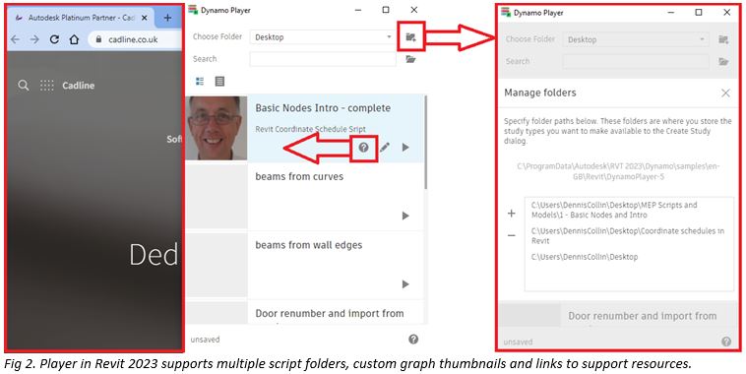Click the script list scrollbar in Dynamo Player
This screenshot has height=374, width=746.
click(x=425, y=143)
